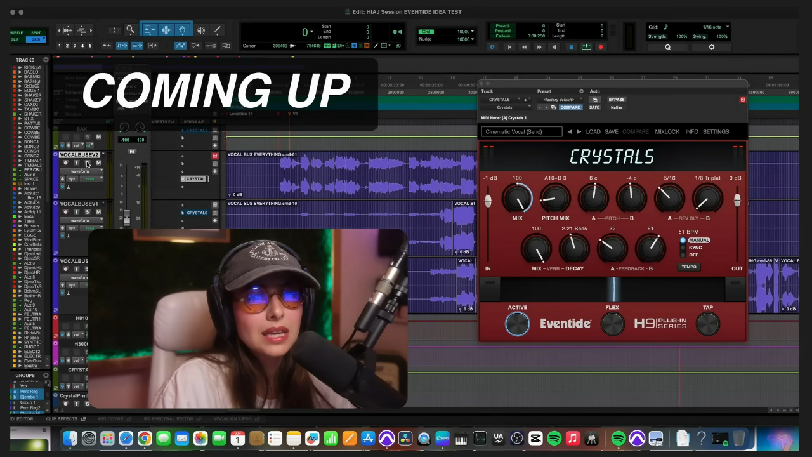The height and width of the screenshot is (457, 812).
Task: Click the quantize Q button
Action: (667, 47)
